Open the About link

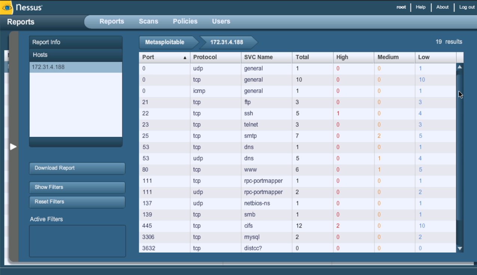[442, 7]
